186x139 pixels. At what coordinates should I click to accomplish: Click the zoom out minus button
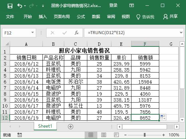coord(125,135)
